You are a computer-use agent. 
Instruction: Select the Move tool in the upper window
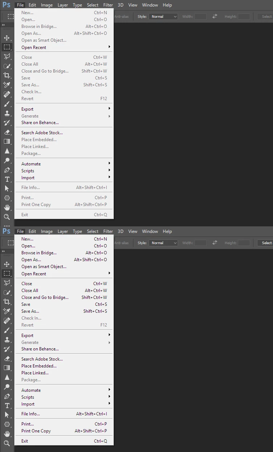pyautogui.click(x=7, y=38)
